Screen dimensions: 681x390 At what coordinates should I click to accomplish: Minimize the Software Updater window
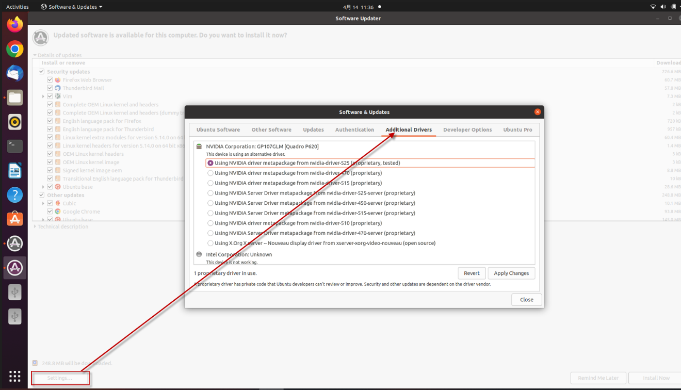point(658,19)
